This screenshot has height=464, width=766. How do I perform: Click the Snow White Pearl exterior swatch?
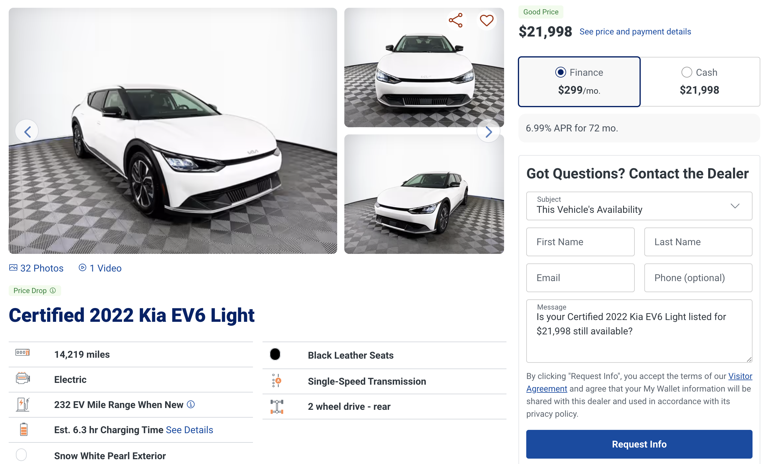pyautogui.click(x=22, y=455)
